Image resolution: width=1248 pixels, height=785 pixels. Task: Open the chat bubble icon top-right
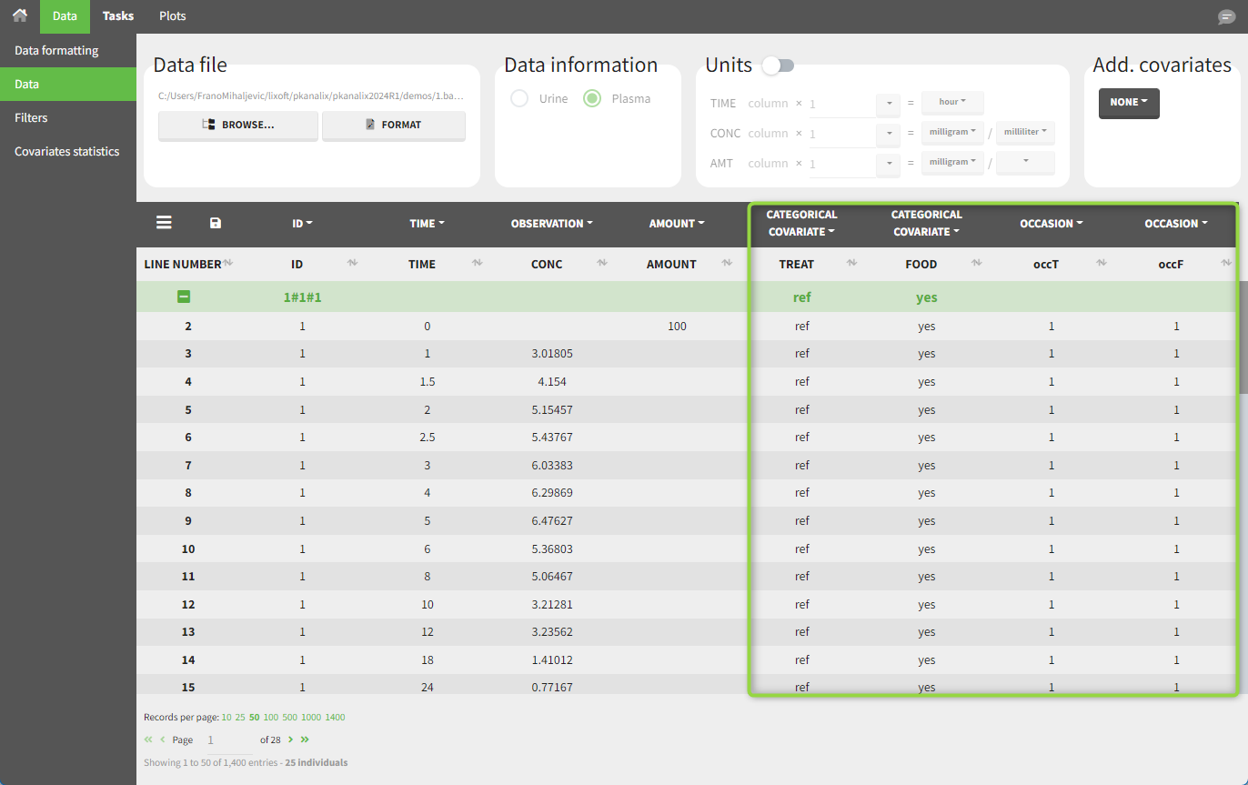(1226, 17)
